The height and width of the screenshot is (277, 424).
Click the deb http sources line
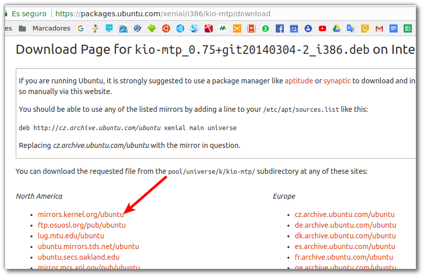click(127, 128)
